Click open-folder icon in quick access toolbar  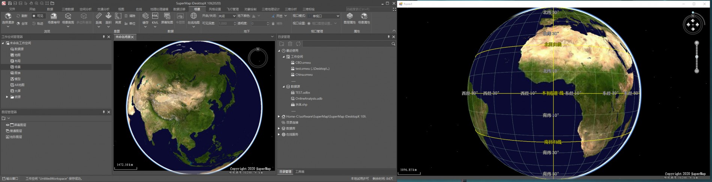tap(52, 3)
